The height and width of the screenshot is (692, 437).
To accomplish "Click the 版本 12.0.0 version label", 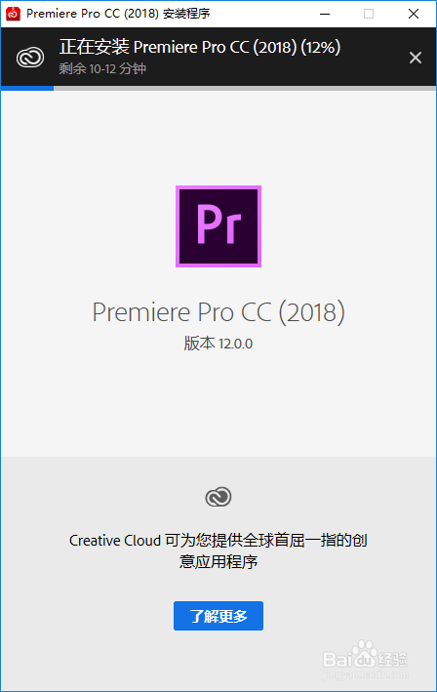I will [x=218, y=344].
